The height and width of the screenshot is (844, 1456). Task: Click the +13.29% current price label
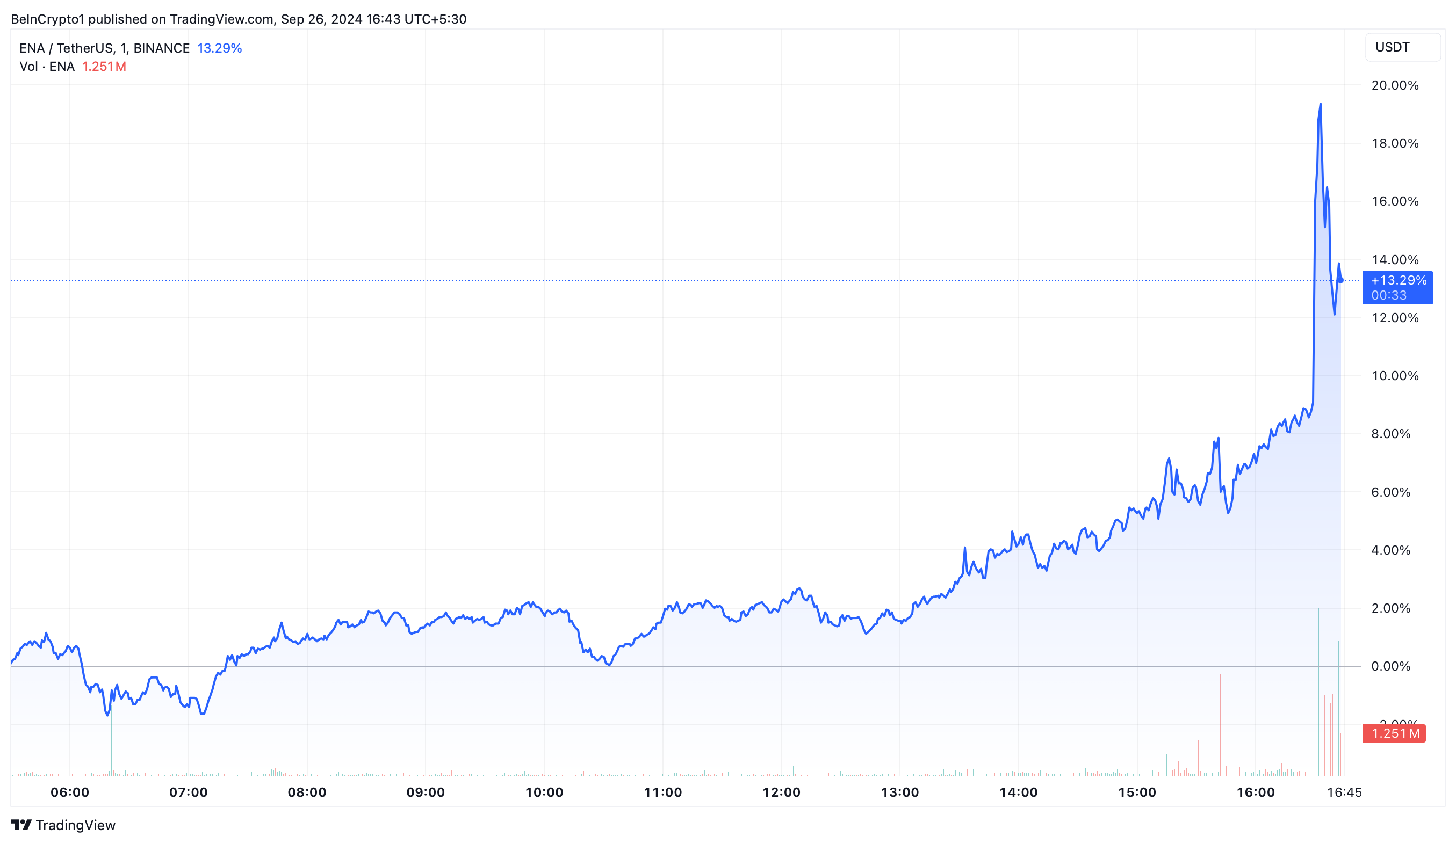1398,281
